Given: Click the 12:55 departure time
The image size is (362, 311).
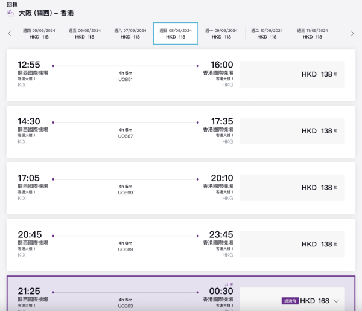Looking at the screenshot, I should point(29,65).
